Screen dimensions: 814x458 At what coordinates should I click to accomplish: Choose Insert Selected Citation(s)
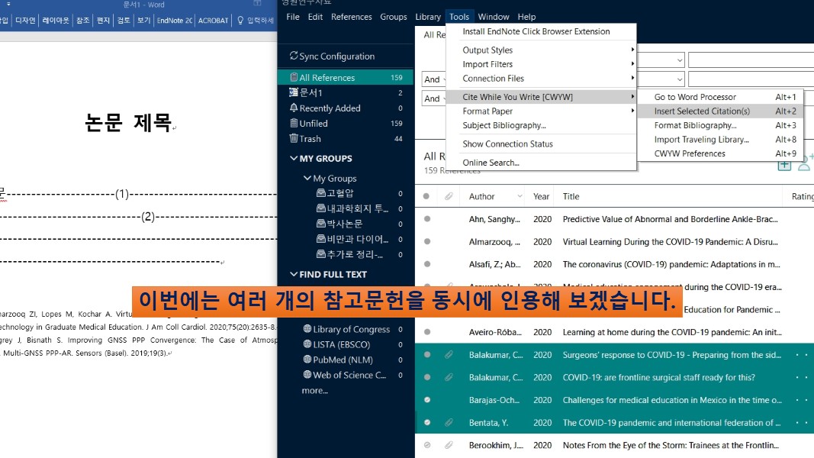[x=720, y=111]
